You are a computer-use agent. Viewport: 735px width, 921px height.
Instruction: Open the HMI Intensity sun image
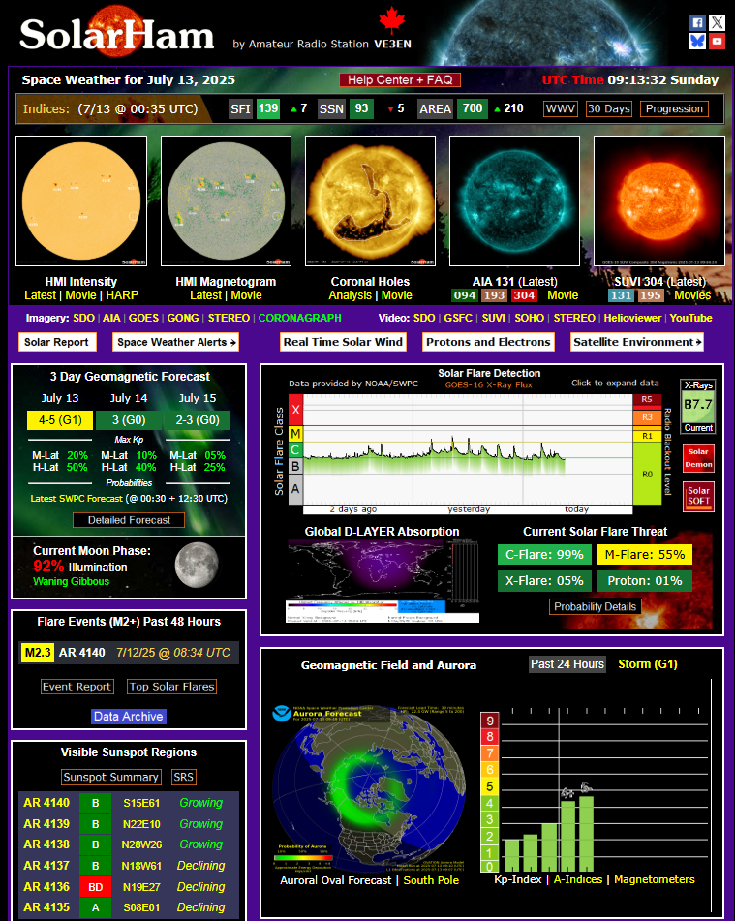81,201
